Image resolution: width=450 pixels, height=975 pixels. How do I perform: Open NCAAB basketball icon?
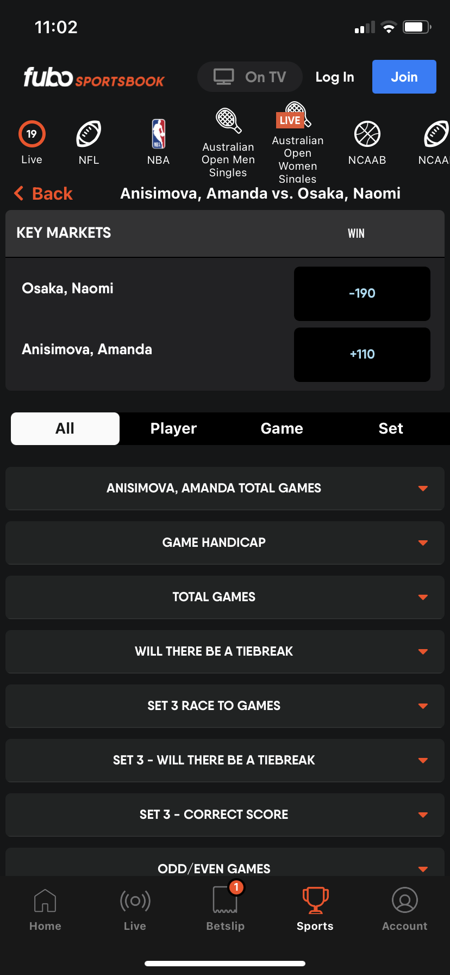click(x=367, y=134)
